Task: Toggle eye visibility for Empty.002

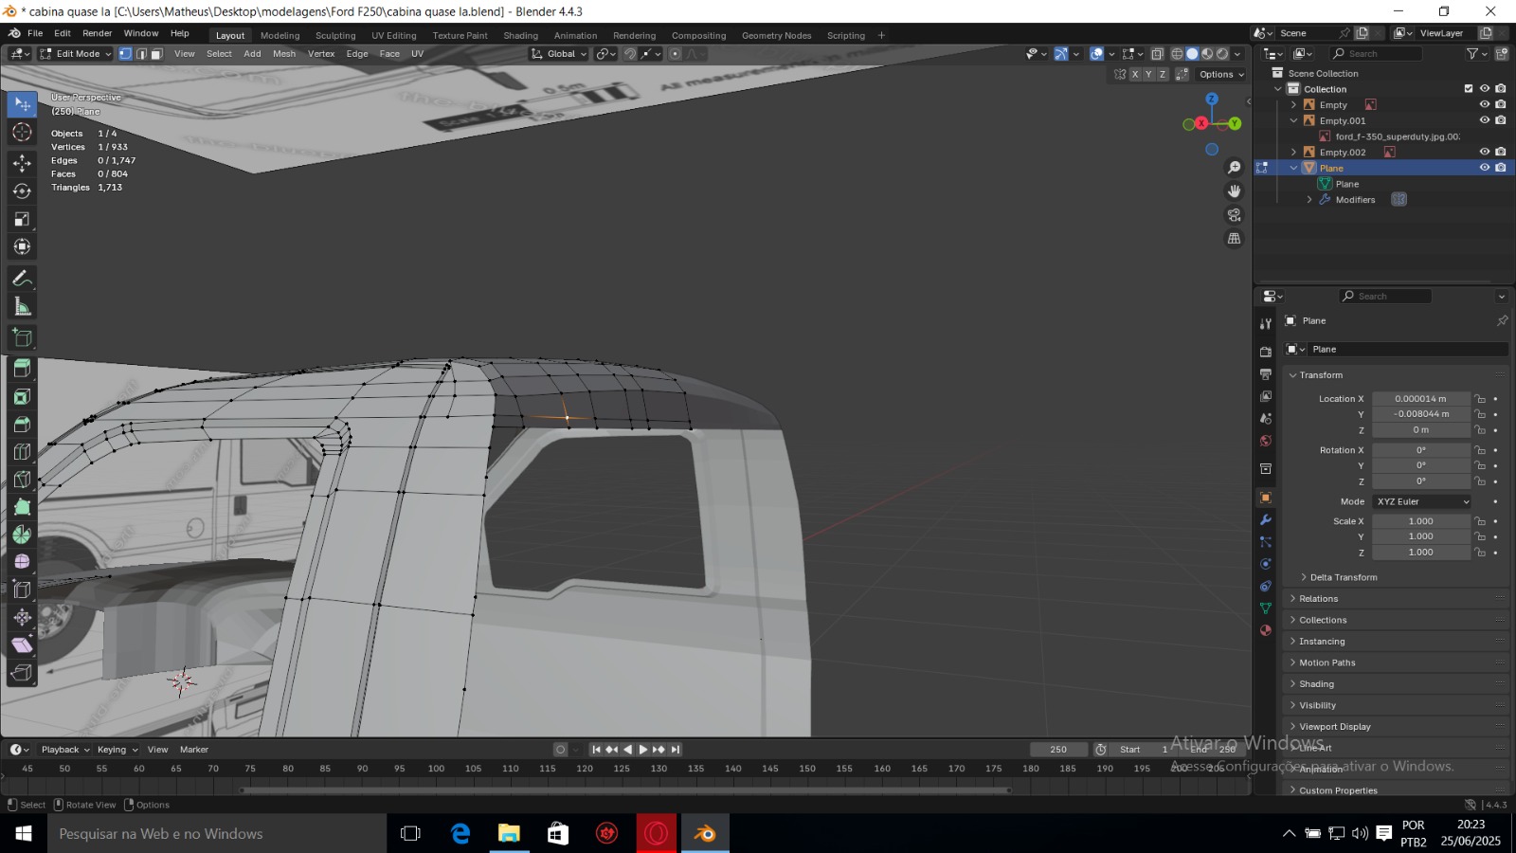Action: (1485, 152)
